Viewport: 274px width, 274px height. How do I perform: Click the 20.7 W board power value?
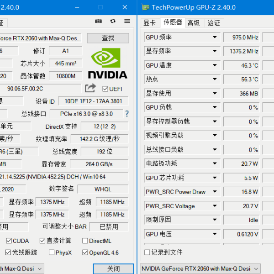pyautogui.click(x=241, y=164)
